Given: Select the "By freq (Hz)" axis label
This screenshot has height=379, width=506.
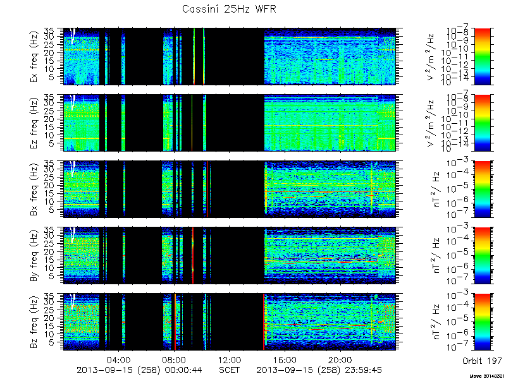Looking at the screenshot, I should point(34,256).
